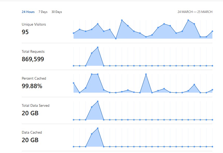Click the Unique Visitors label
Image resolution: width=223 pixels, height=153 pixels.
[34, 25]
